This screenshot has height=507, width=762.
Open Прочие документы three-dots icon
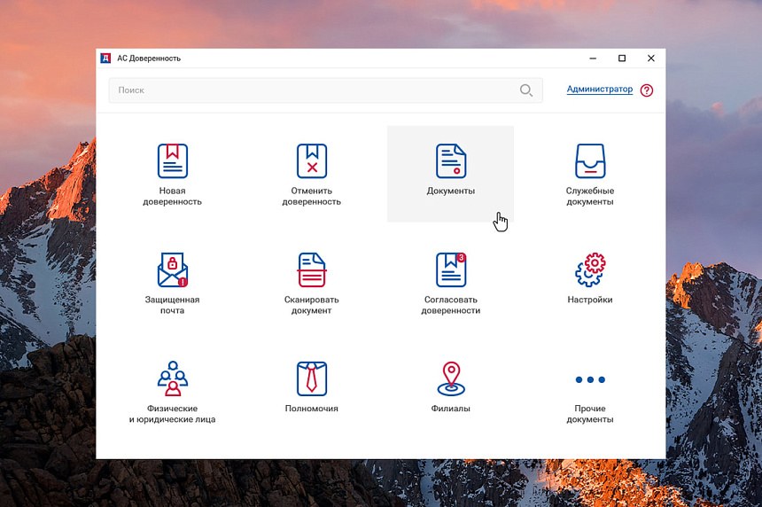[590, 379]
